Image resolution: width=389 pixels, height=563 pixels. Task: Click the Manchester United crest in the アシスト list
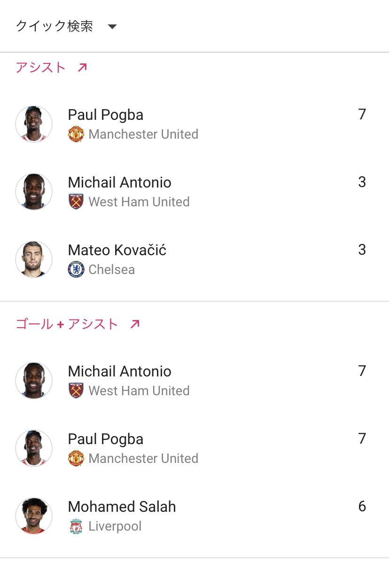tap(76, 134)
